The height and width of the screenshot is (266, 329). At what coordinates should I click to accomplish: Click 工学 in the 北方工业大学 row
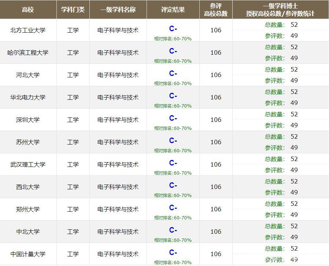click(x=73, y=30)
